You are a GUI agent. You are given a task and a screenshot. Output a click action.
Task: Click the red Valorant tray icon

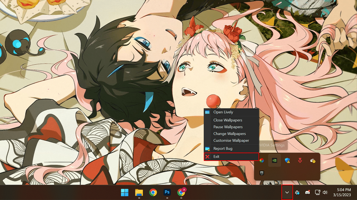(300, 160)
